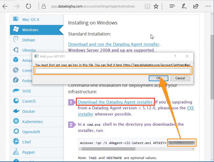Click the Puppet flask icon
Image resolution: width=214 pixels, height=162 pixels.
point(16,152)
